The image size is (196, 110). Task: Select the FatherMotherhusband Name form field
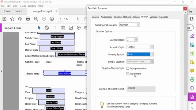tap(71, 54)
